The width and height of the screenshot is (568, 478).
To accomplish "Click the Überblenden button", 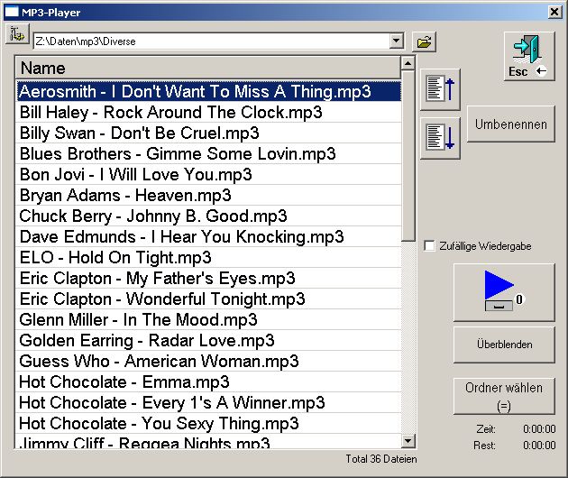I will coord(504,345).
